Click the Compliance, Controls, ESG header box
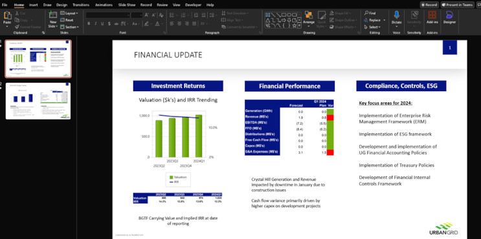Screen dimensions: 481x239 [x=401, y=86]
